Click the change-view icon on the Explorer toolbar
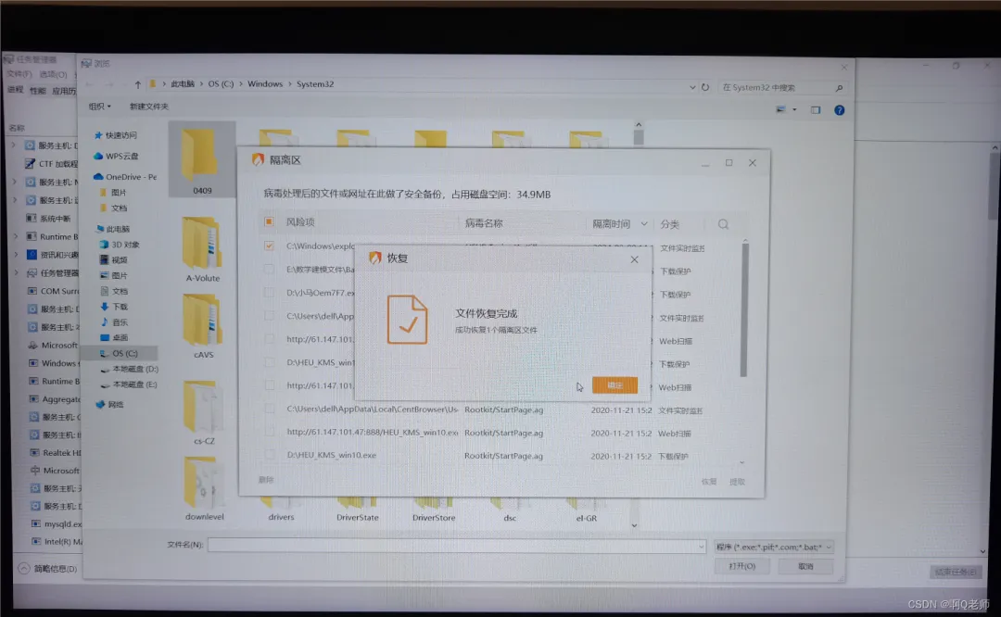The height and width of the screenshot is (617, 1001). point(781,108)
